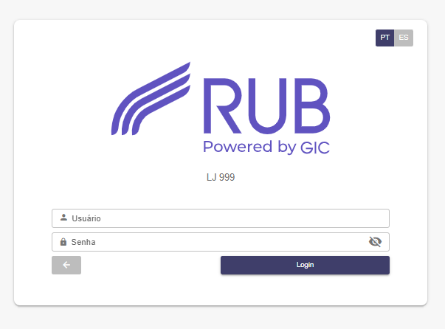445x329 pixels.
Task: Click the RUB Powered by GIC logo
Action: [221, 108]
